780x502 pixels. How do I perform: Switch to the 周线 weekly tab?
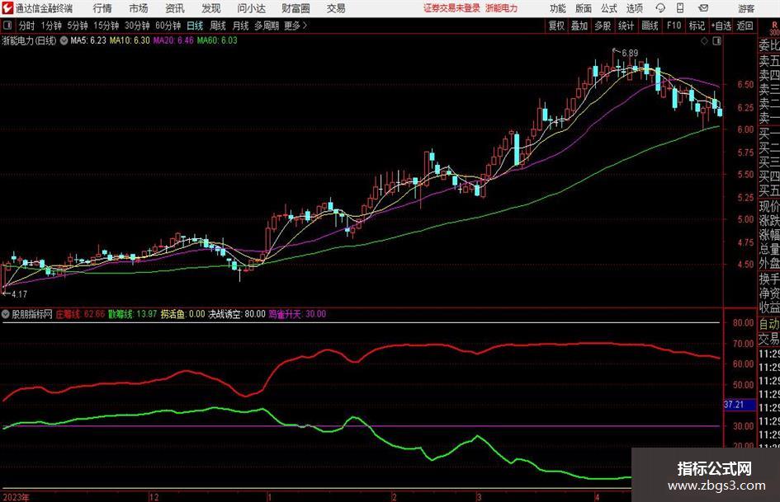218,26
